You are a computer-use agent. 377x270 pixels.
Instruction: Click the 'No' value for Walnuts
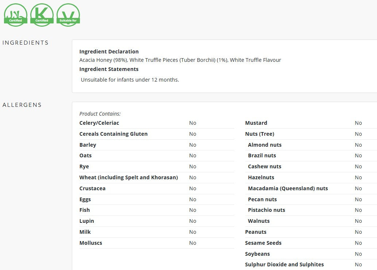358,221
